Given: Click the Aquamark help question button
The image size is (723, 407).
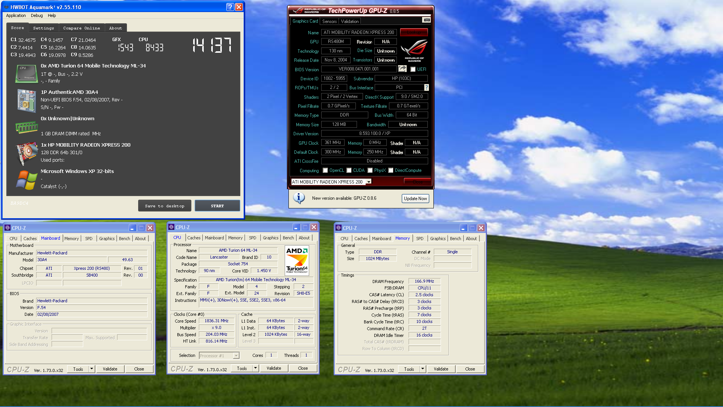Looking at the screenshot, I should click(x=230, y=7).
